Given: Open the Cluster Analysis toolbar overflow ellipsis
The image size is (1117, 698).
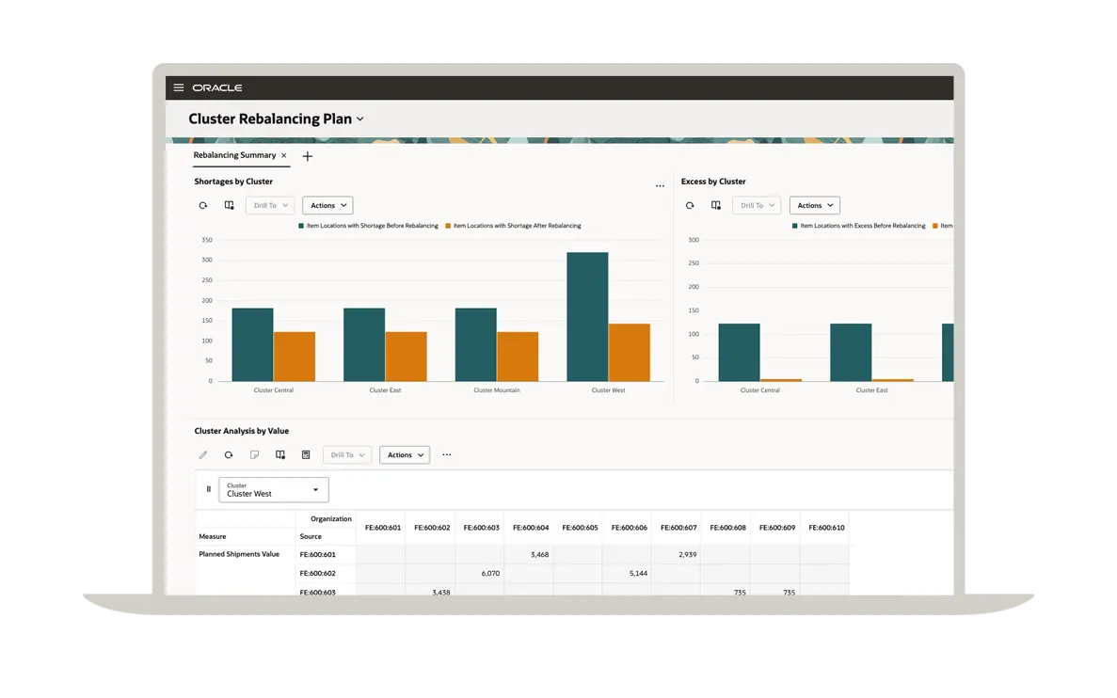Looking at the screenshot, I should coord(447,455).
